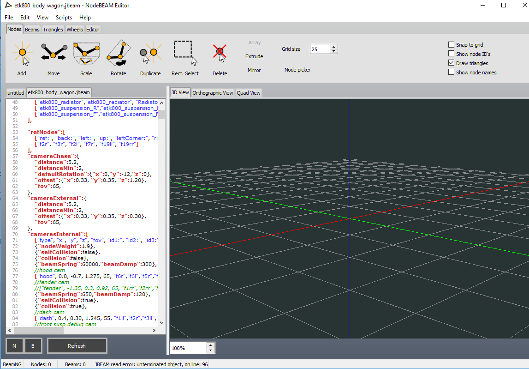Click the BeamNG status bar label
The height and width of the screenshot is (369, 529).
[12, 364]
